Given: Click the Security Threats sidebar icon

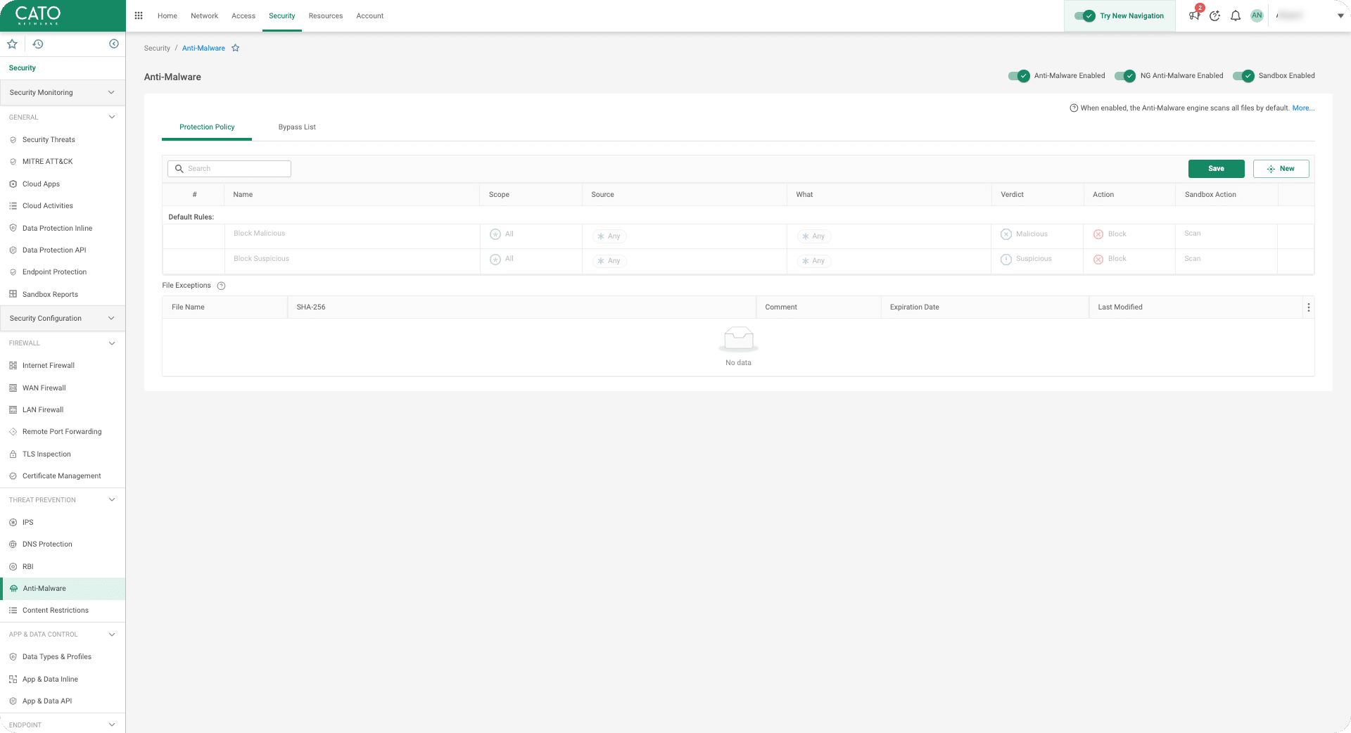Looking at the screenshot, I should coord(13,140).
